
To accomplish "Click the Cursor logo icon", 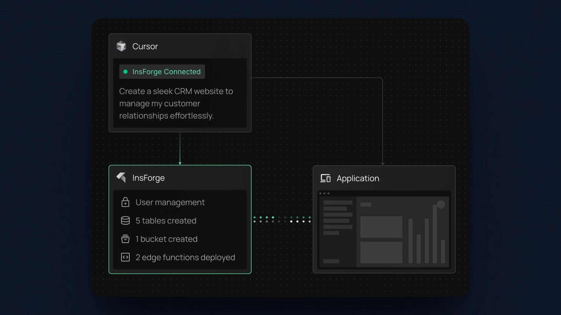I will click(121, 46).
